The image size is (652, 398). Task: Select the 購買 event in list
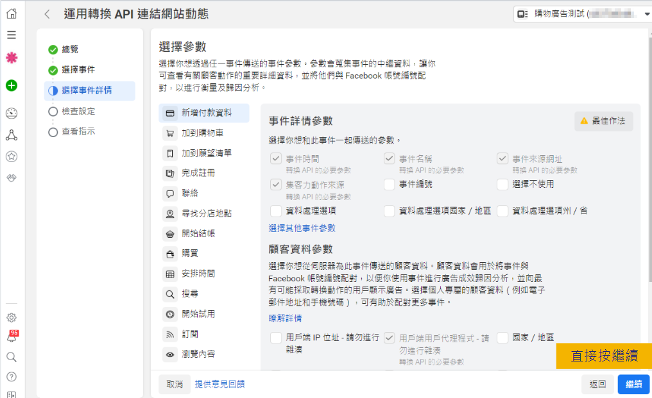189,254
